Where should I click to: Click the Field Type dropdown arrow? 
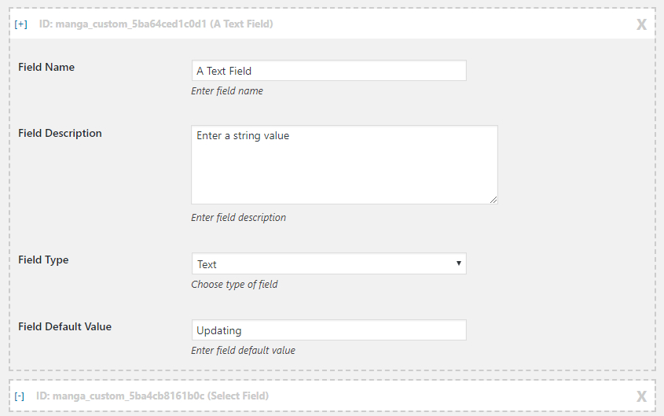click(459, 263)
